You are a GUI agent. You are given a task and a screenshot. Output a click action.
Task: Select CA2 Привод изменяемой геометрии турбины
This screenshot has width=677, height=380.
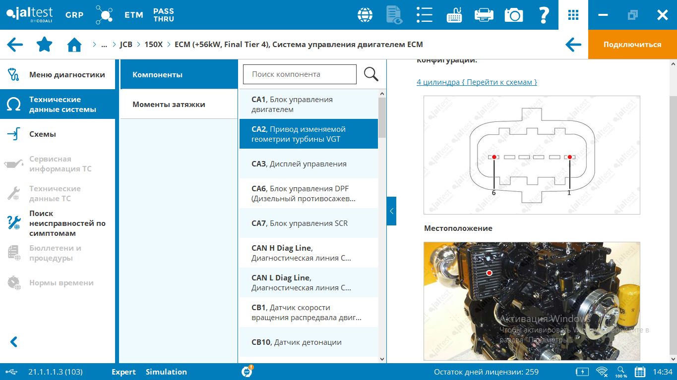308,134
